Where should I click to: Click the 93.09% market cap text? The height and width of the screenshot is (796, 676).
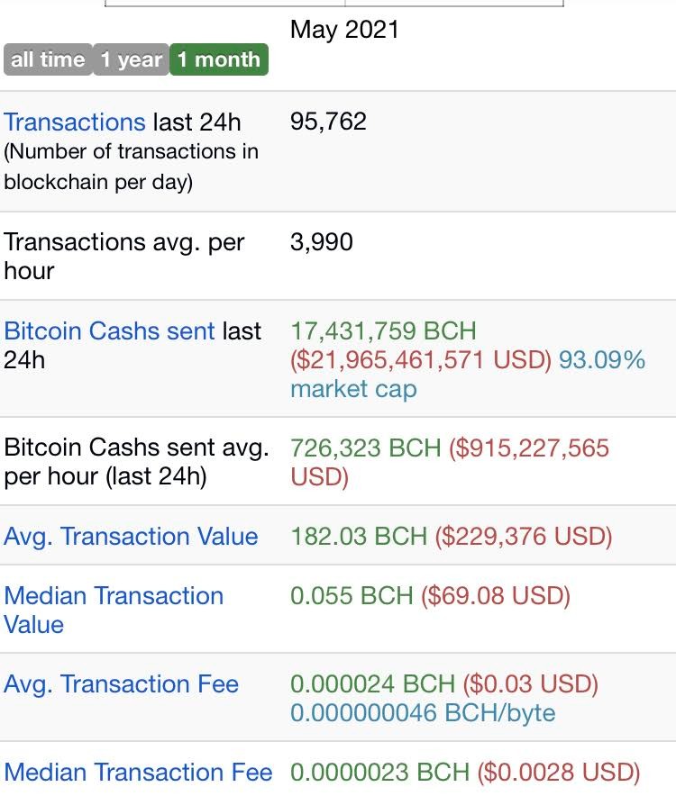click(x=468, y=375)
